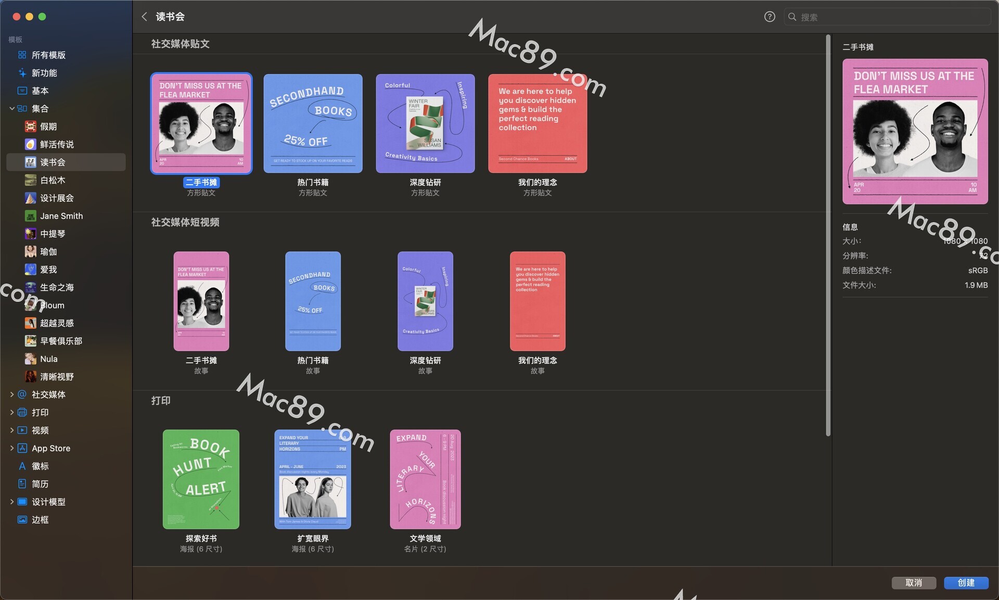Viewport: 999px width, 600px height.
Task: Click the back arrow beside 读书会
Action: click(145, 17)
